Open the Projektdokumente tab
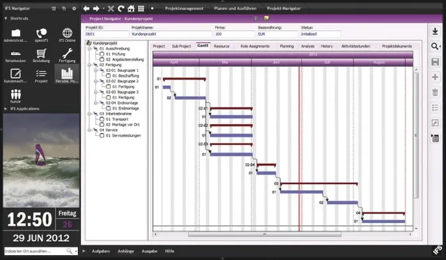 (x=397, y=46)
